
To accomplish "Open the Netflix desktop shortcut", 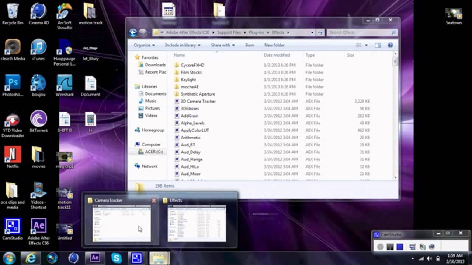I will [x=13, y=157].
